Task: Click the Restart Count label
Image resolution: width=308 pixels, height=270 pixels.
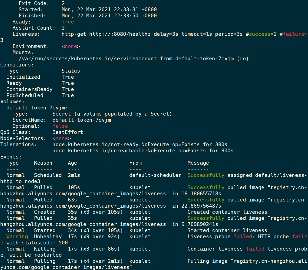Action: coord(34,28)
